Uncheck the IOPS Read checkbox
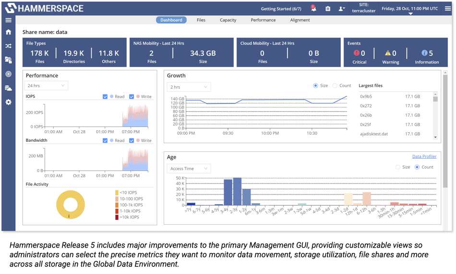456x274 pixels. tap(105, 97)
